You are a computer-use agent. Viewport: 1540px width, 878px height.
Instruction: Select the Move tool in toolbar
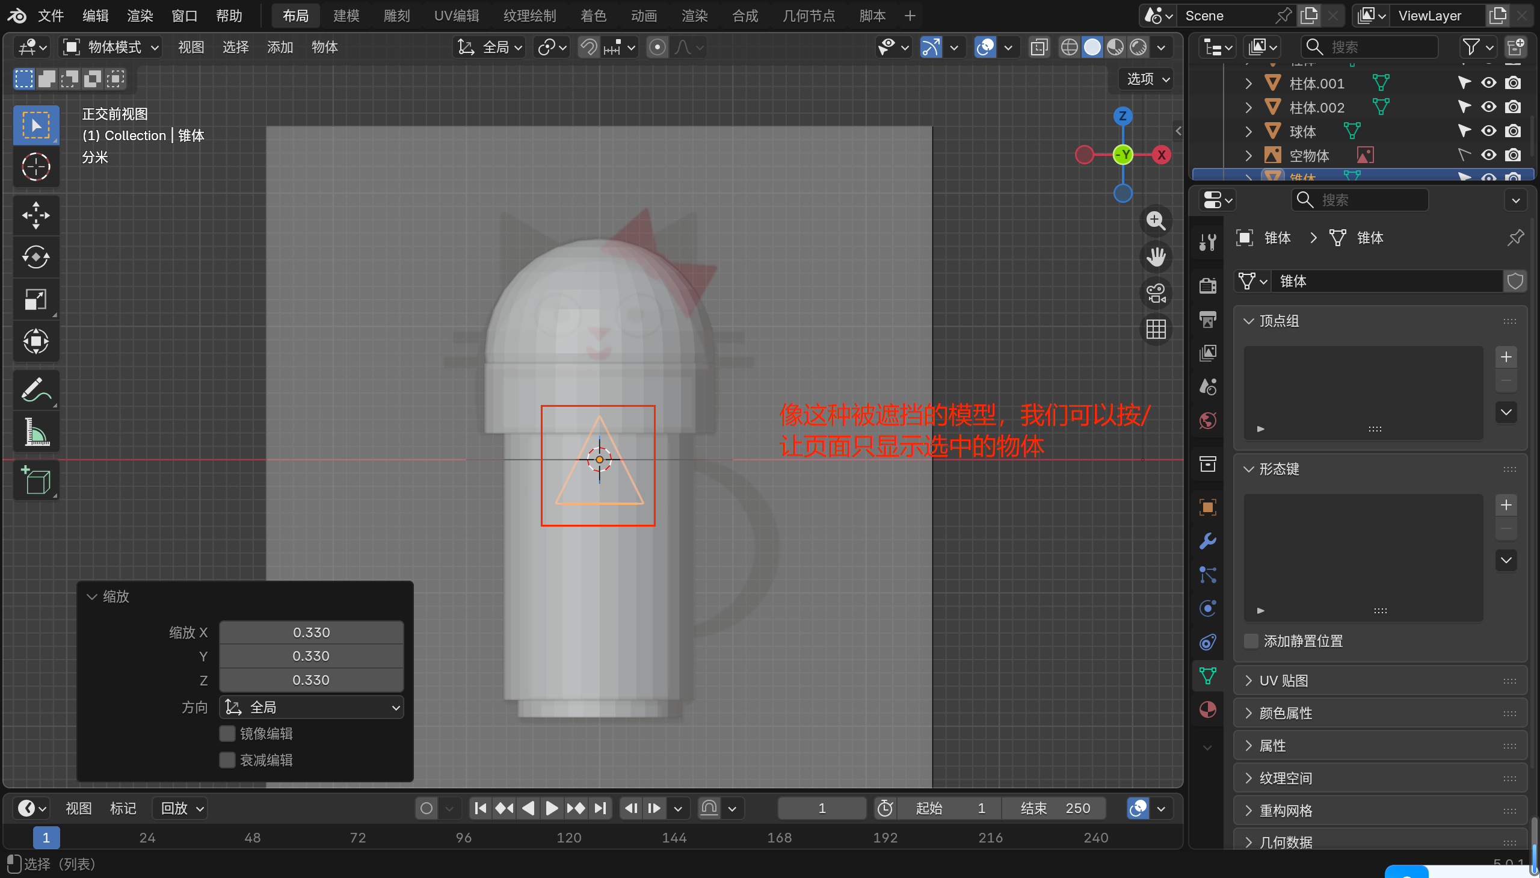tap(35, 215)
